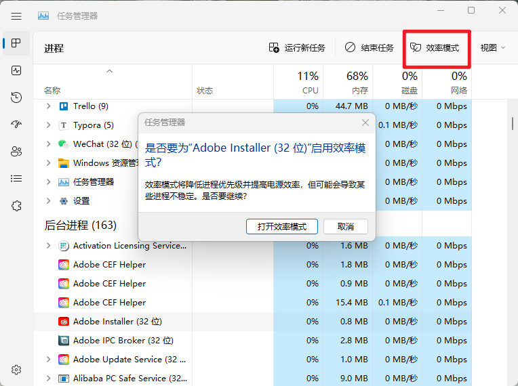Click 结束任务 in the toolbar

pos(369,48)
